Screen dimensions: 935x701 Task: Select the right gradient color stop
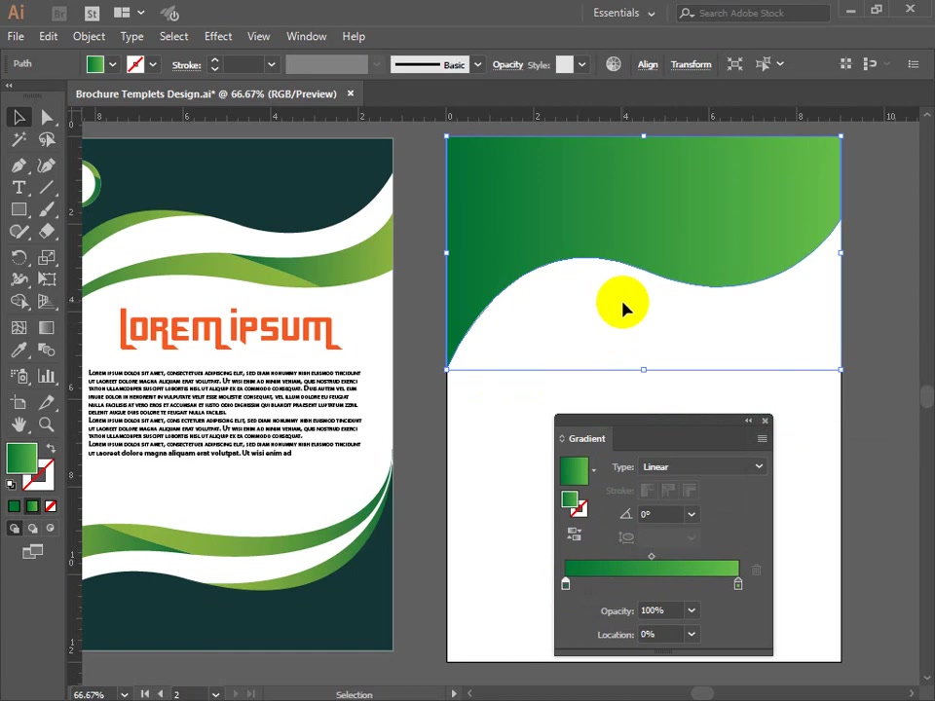coord(738,583)
